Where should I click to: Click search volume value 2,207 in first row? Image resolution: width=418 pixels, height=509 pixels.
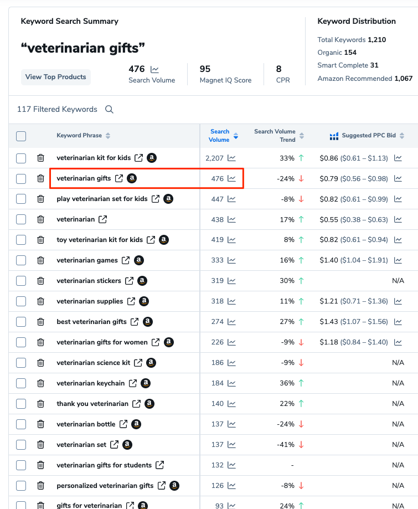214,158
